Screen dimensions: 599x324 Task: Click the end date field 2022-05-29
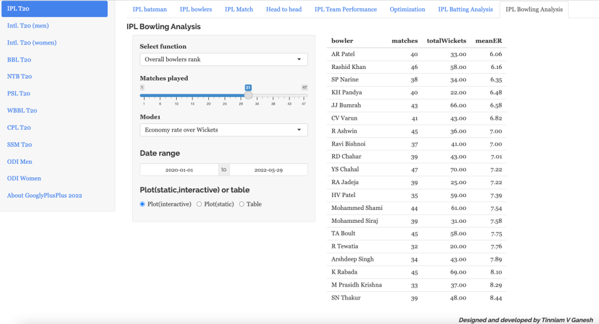click(268, 170)
